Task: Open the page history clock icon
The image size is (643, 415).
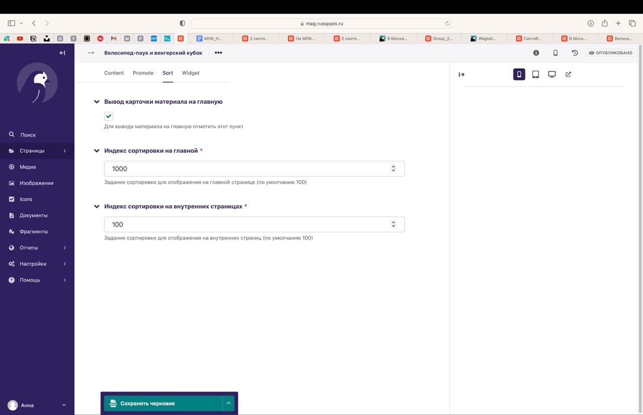Action: (x=575, y=53)
